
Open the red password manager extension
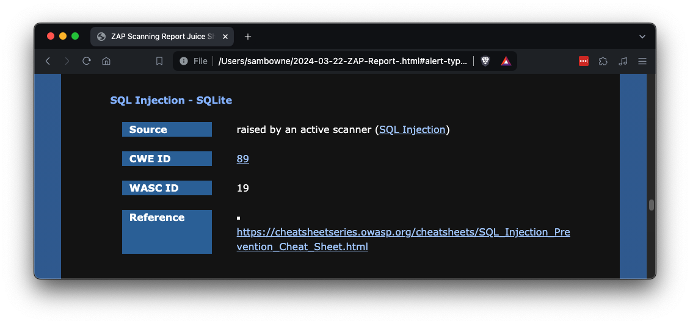tap(583, 61)
